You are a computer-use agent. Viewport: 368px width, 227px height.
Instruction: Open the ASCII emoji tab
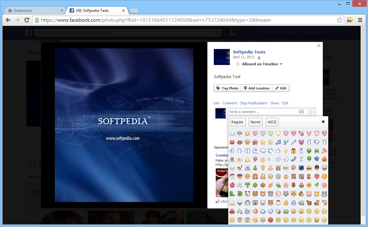pyautogui.click(x=272, y=122)
